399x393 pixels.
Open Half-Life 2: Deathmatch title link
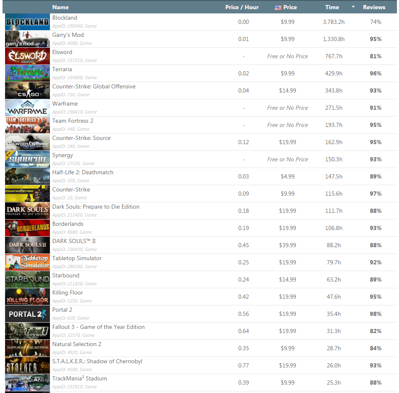(x=83, y=172)
